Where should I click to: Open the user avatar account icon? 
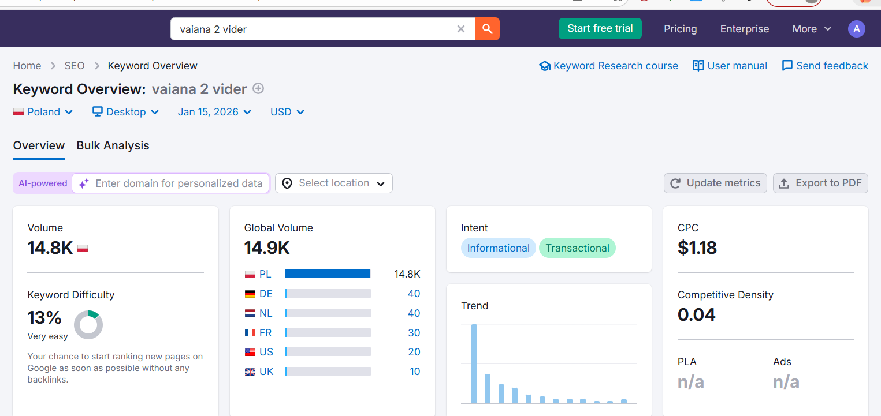coord(856,29)
